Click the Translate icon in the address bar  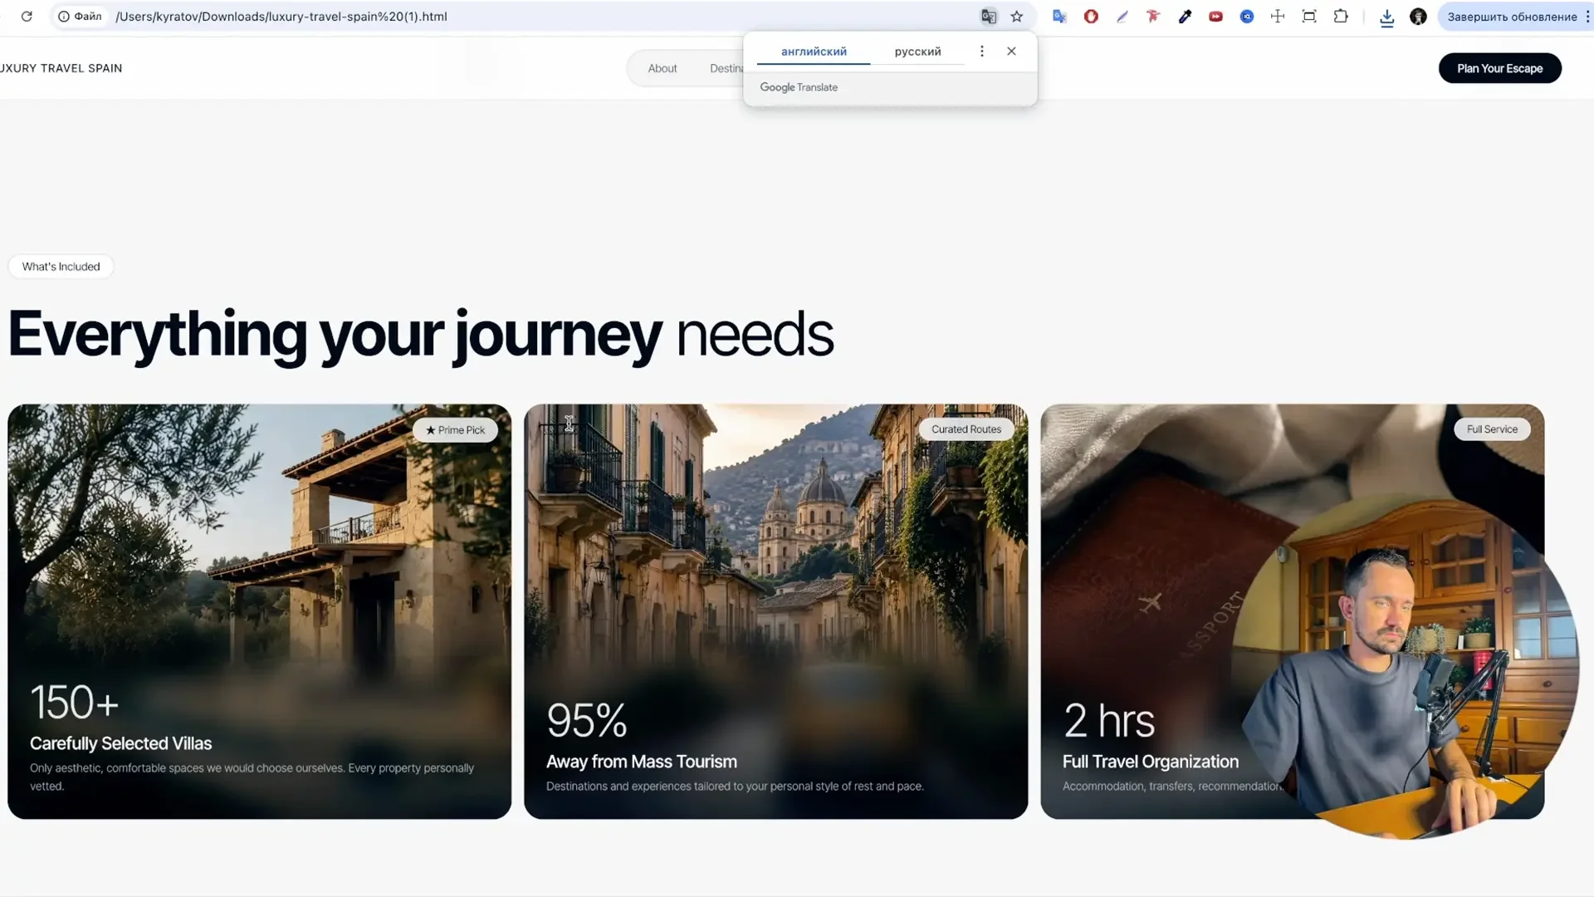click(x=988, y=17)
